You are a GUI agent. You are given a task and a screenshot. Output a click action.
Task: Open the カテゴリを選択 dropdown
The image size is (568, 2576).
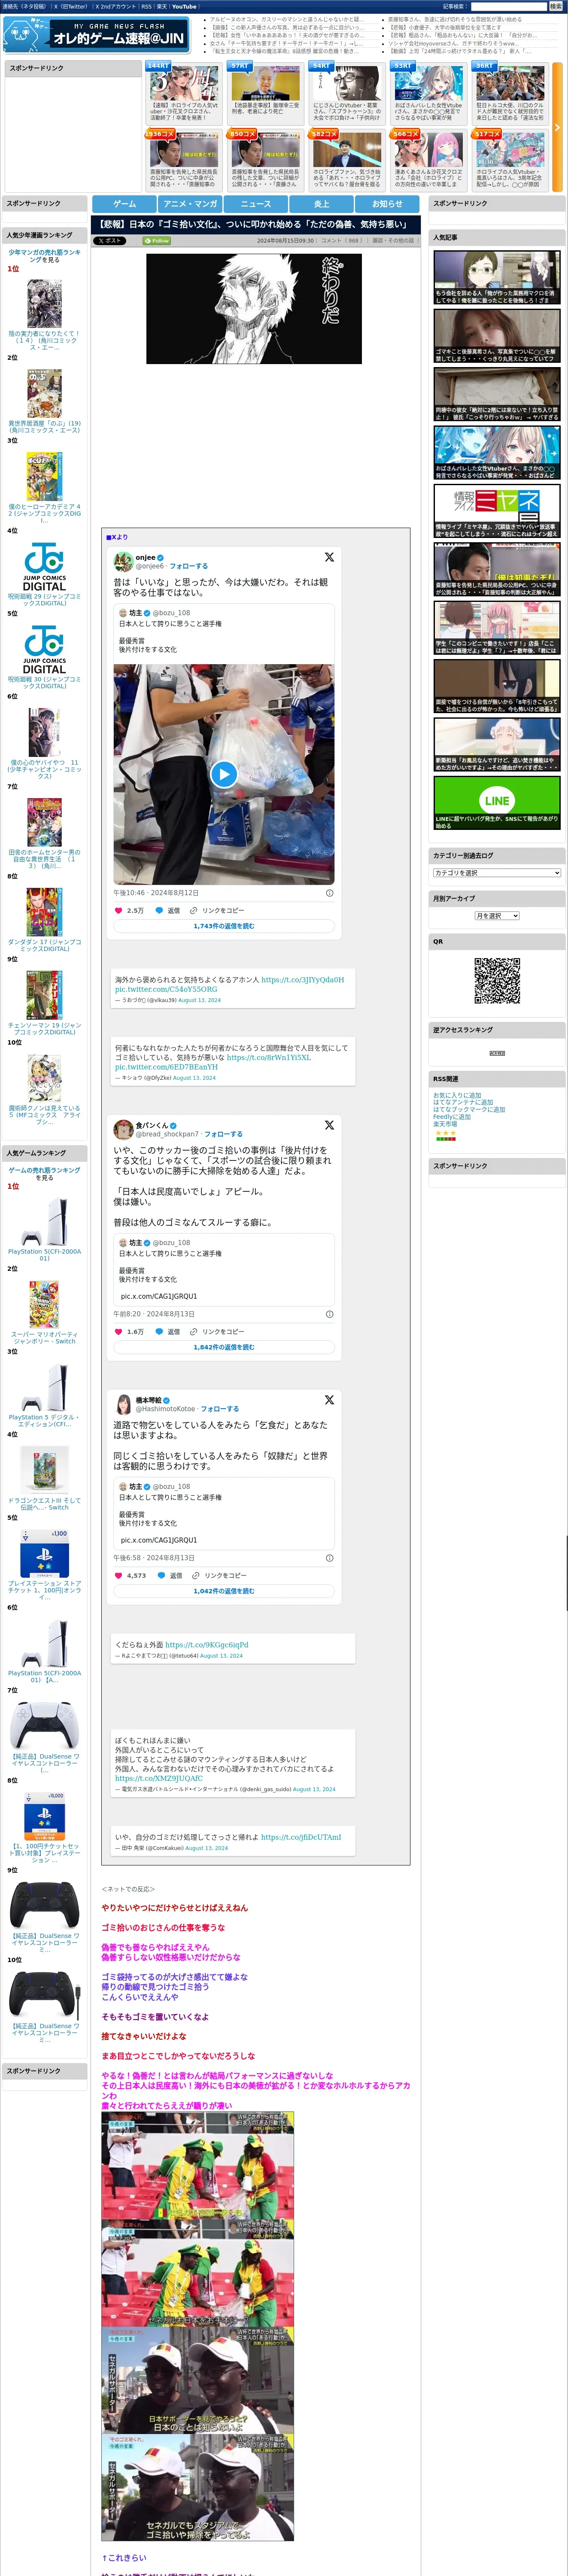[497, 873]
